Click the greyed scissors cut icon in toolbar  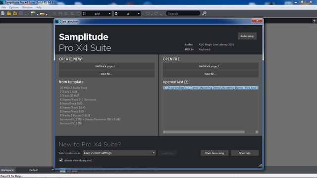click(x=54, y=13)
